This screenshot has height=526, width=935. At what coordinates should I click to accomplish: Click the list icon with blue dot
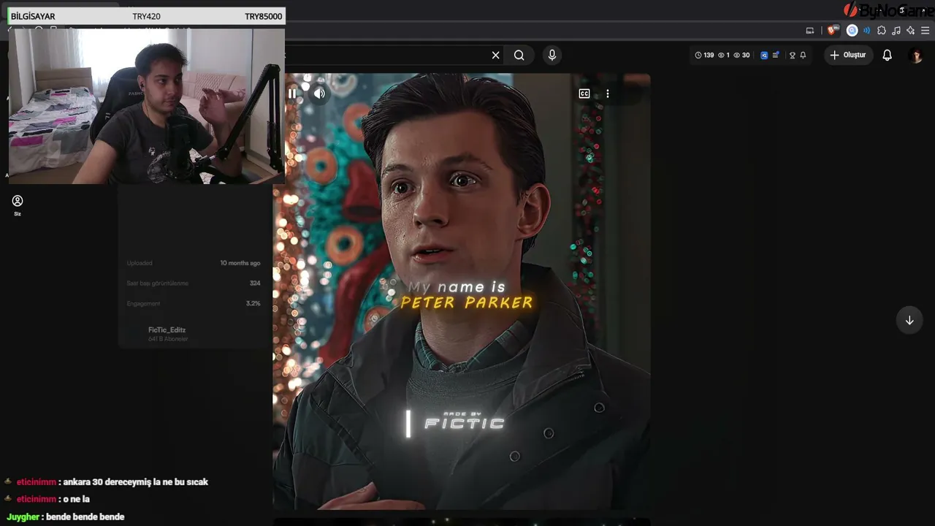tap(776, 55)
